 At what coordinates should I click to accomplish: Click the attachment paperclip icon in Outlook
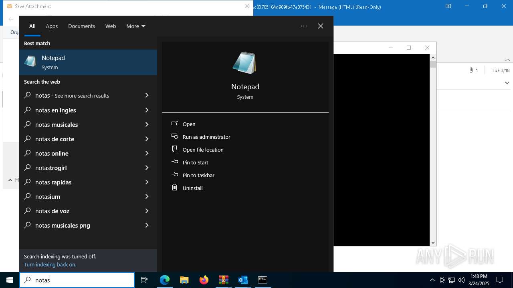(471, 70)
